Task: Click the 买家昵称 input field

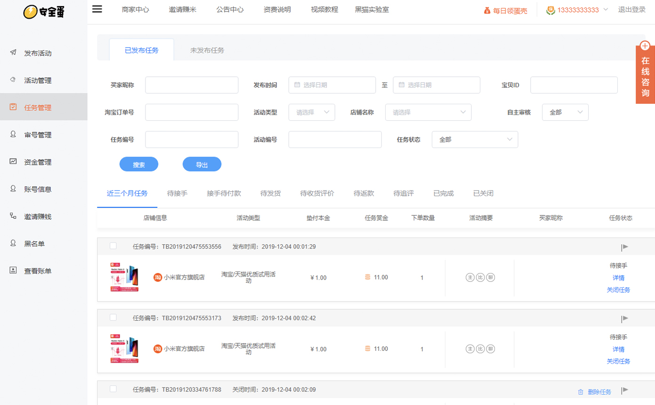Action: 192,85
